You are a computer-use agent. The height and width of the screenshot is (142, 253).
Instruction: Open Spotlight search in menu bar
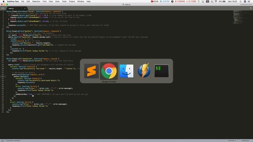[240, 2]
